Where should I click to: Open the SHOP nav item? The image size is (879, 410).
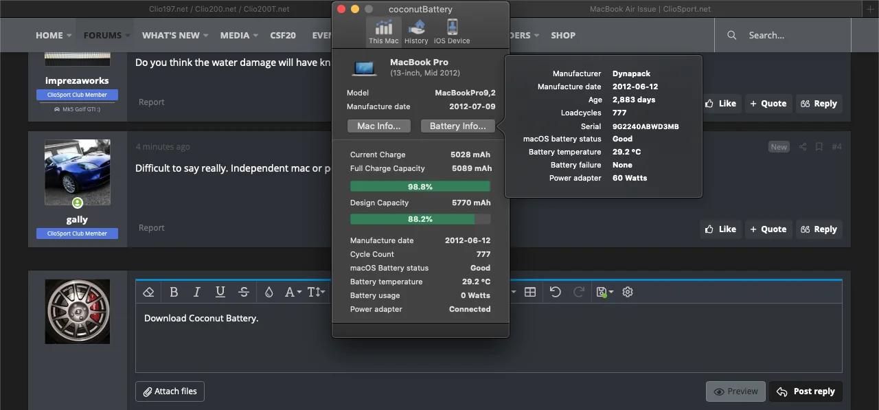pyautogui.click(x=563, y=35)
